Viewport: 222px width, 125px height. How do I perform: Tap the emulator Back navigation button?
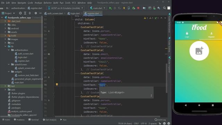point(186,105)
